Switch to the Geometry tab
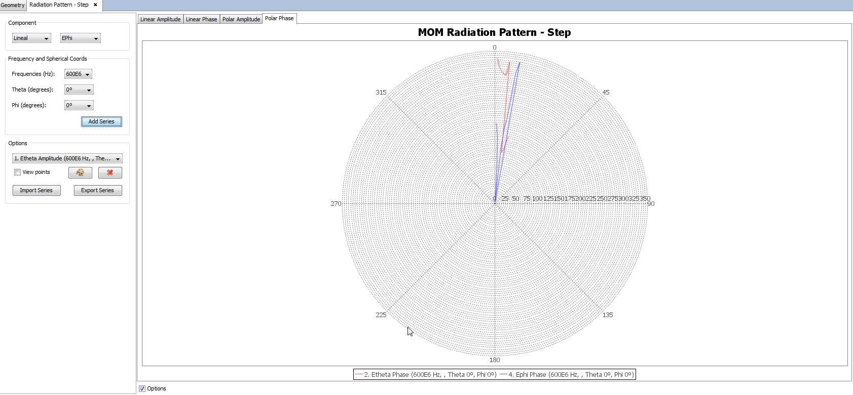The width and height of the screenshot is (853, 395). tap(13, 5)
